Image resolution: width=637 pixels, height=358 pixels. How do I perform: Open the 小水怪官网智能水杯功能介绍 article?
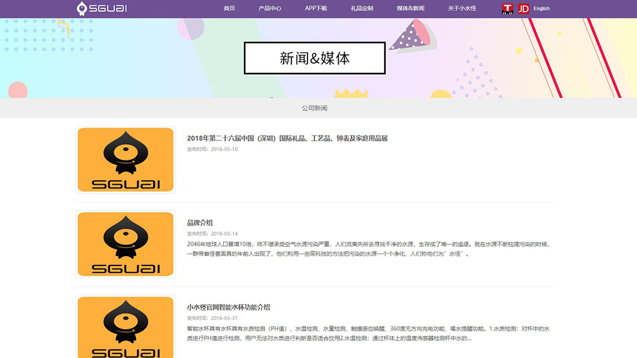point(228,308)
